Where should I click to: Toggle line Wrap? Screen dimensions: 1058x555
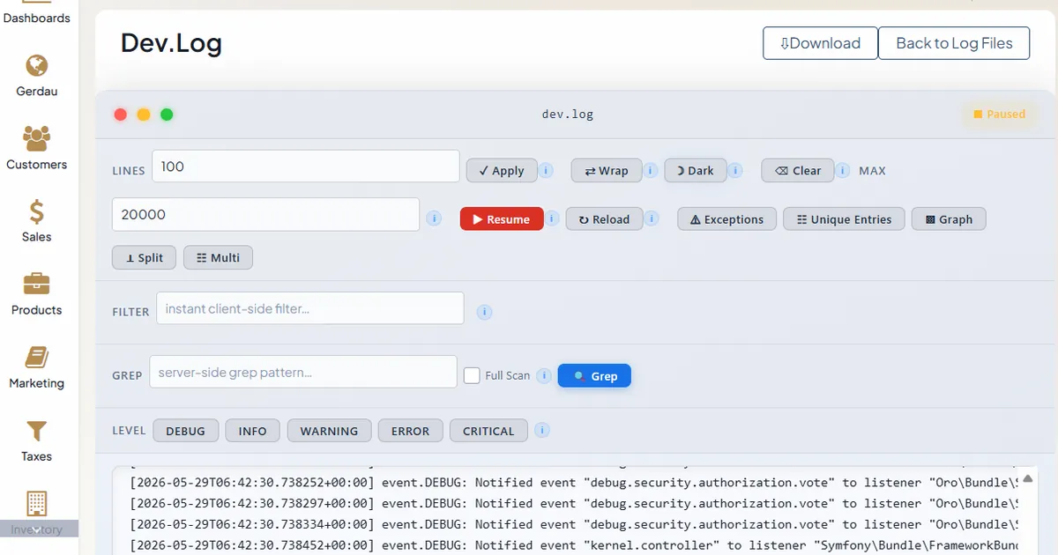607,171
